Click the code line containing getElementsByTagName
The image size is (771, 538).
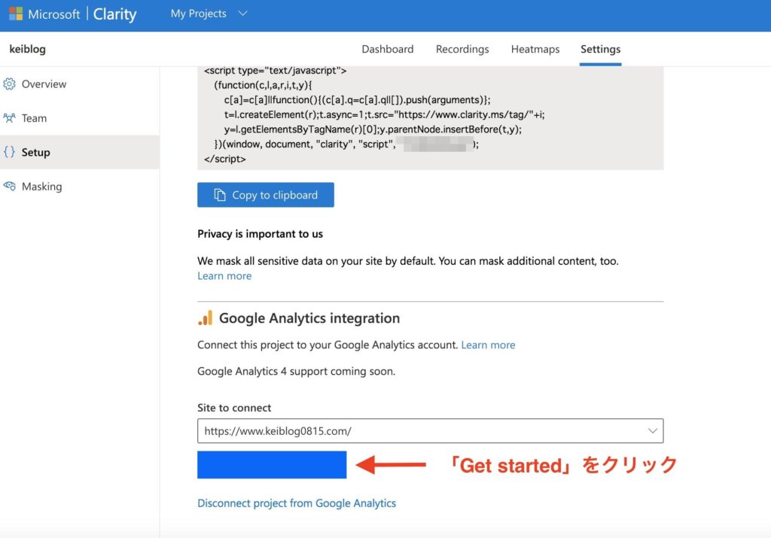373,129
